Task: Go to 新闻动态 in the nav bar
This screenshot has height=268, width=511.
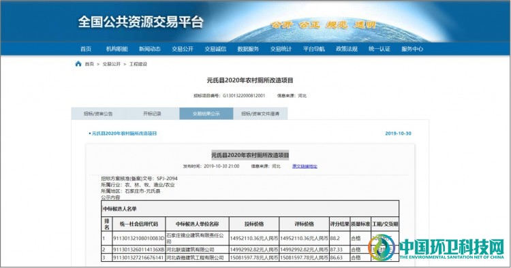Action: [x=150, y=49]
